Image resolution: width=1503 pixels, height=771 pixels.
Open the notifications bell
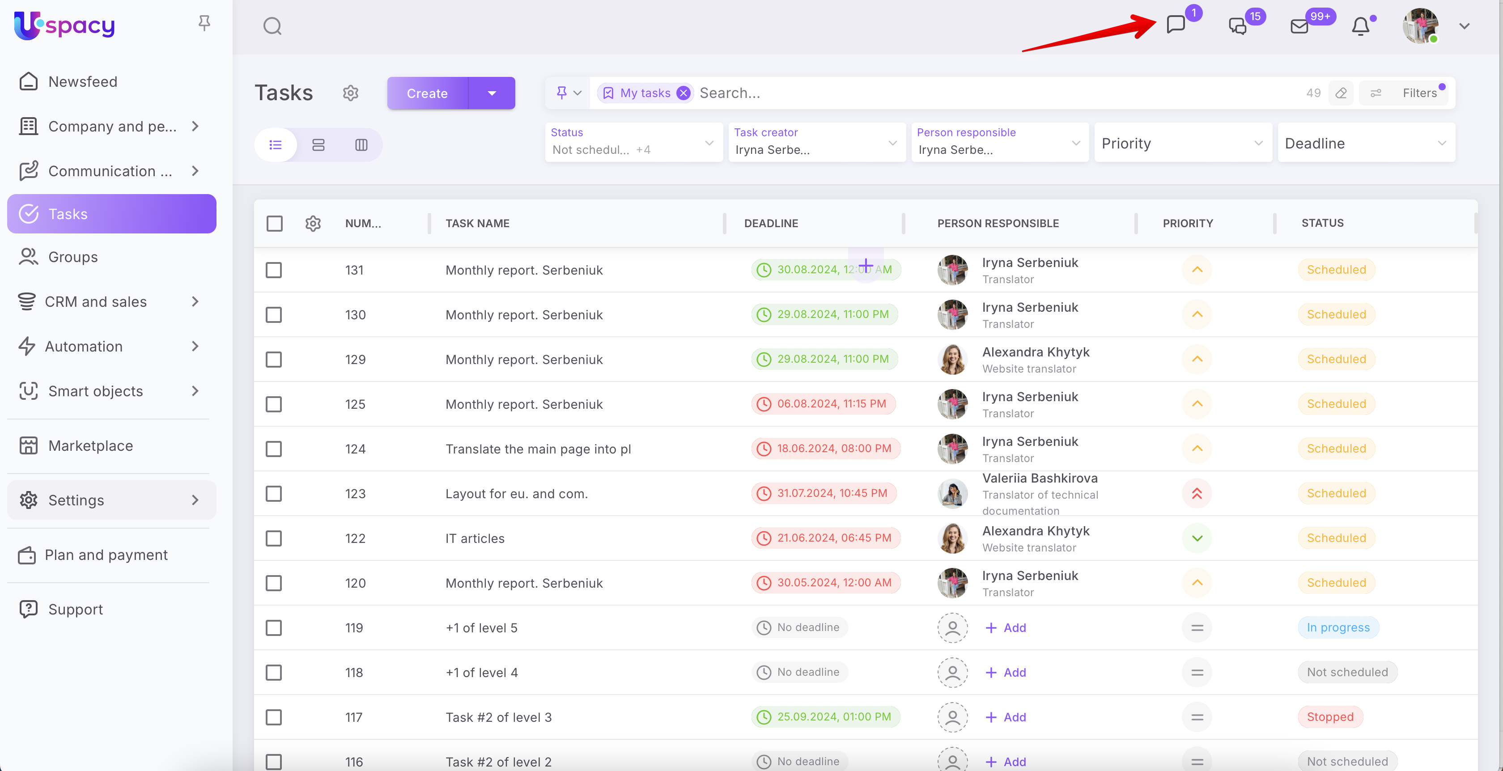tap(1360, 26)
